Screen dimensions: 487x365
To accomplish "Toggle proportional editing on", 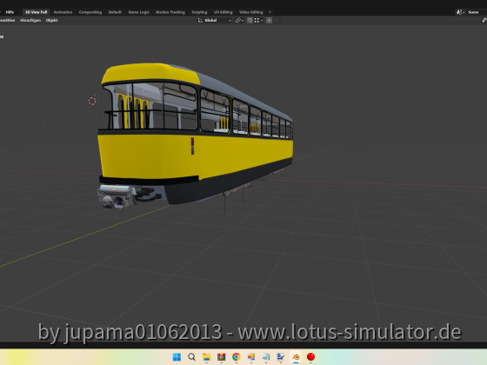I will [x=270, y=21].
